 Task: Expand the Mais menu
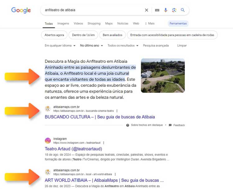pyautogui.click(x=150, y=24)
